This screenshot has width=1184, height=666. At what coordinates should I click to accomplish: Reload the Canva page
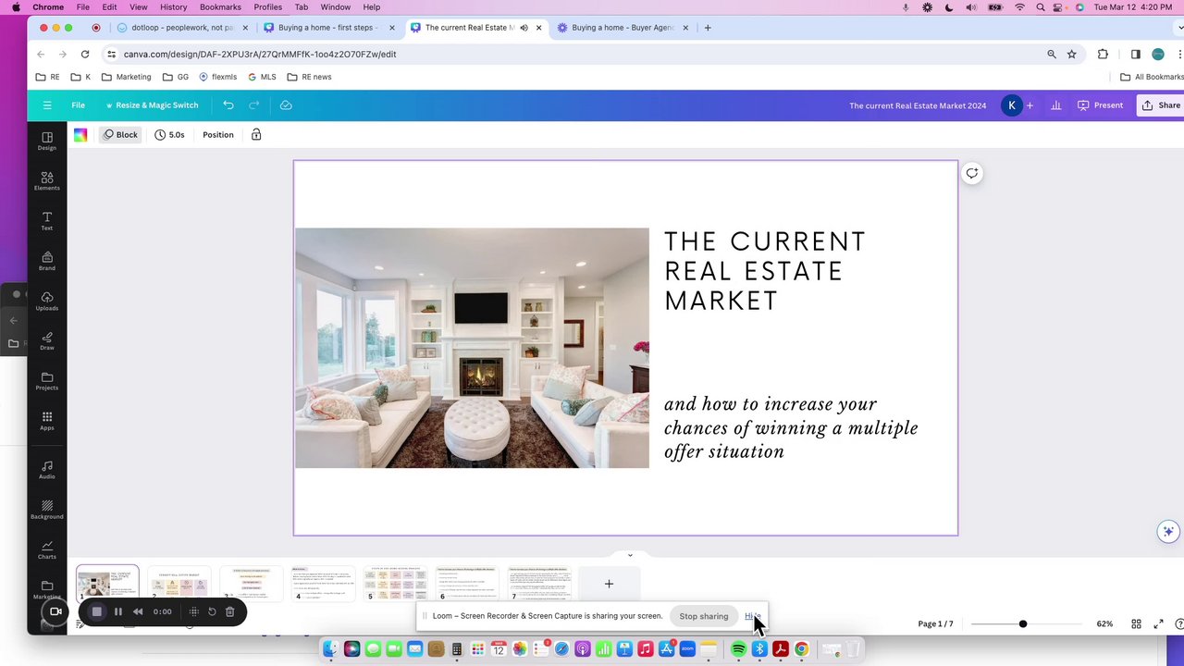[85, 54]
